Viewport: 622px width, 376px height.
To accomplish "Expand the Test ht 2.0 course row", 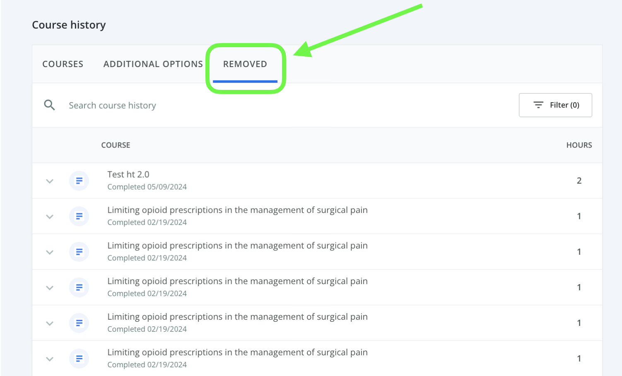I will pos(50,181).
